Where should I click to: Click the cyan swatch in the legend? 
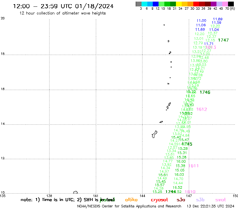(144, 4)
